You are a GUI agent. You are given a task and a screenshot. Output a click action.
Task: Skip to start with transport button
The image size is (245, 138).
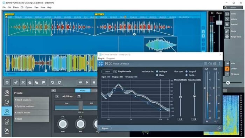(80, 82)
